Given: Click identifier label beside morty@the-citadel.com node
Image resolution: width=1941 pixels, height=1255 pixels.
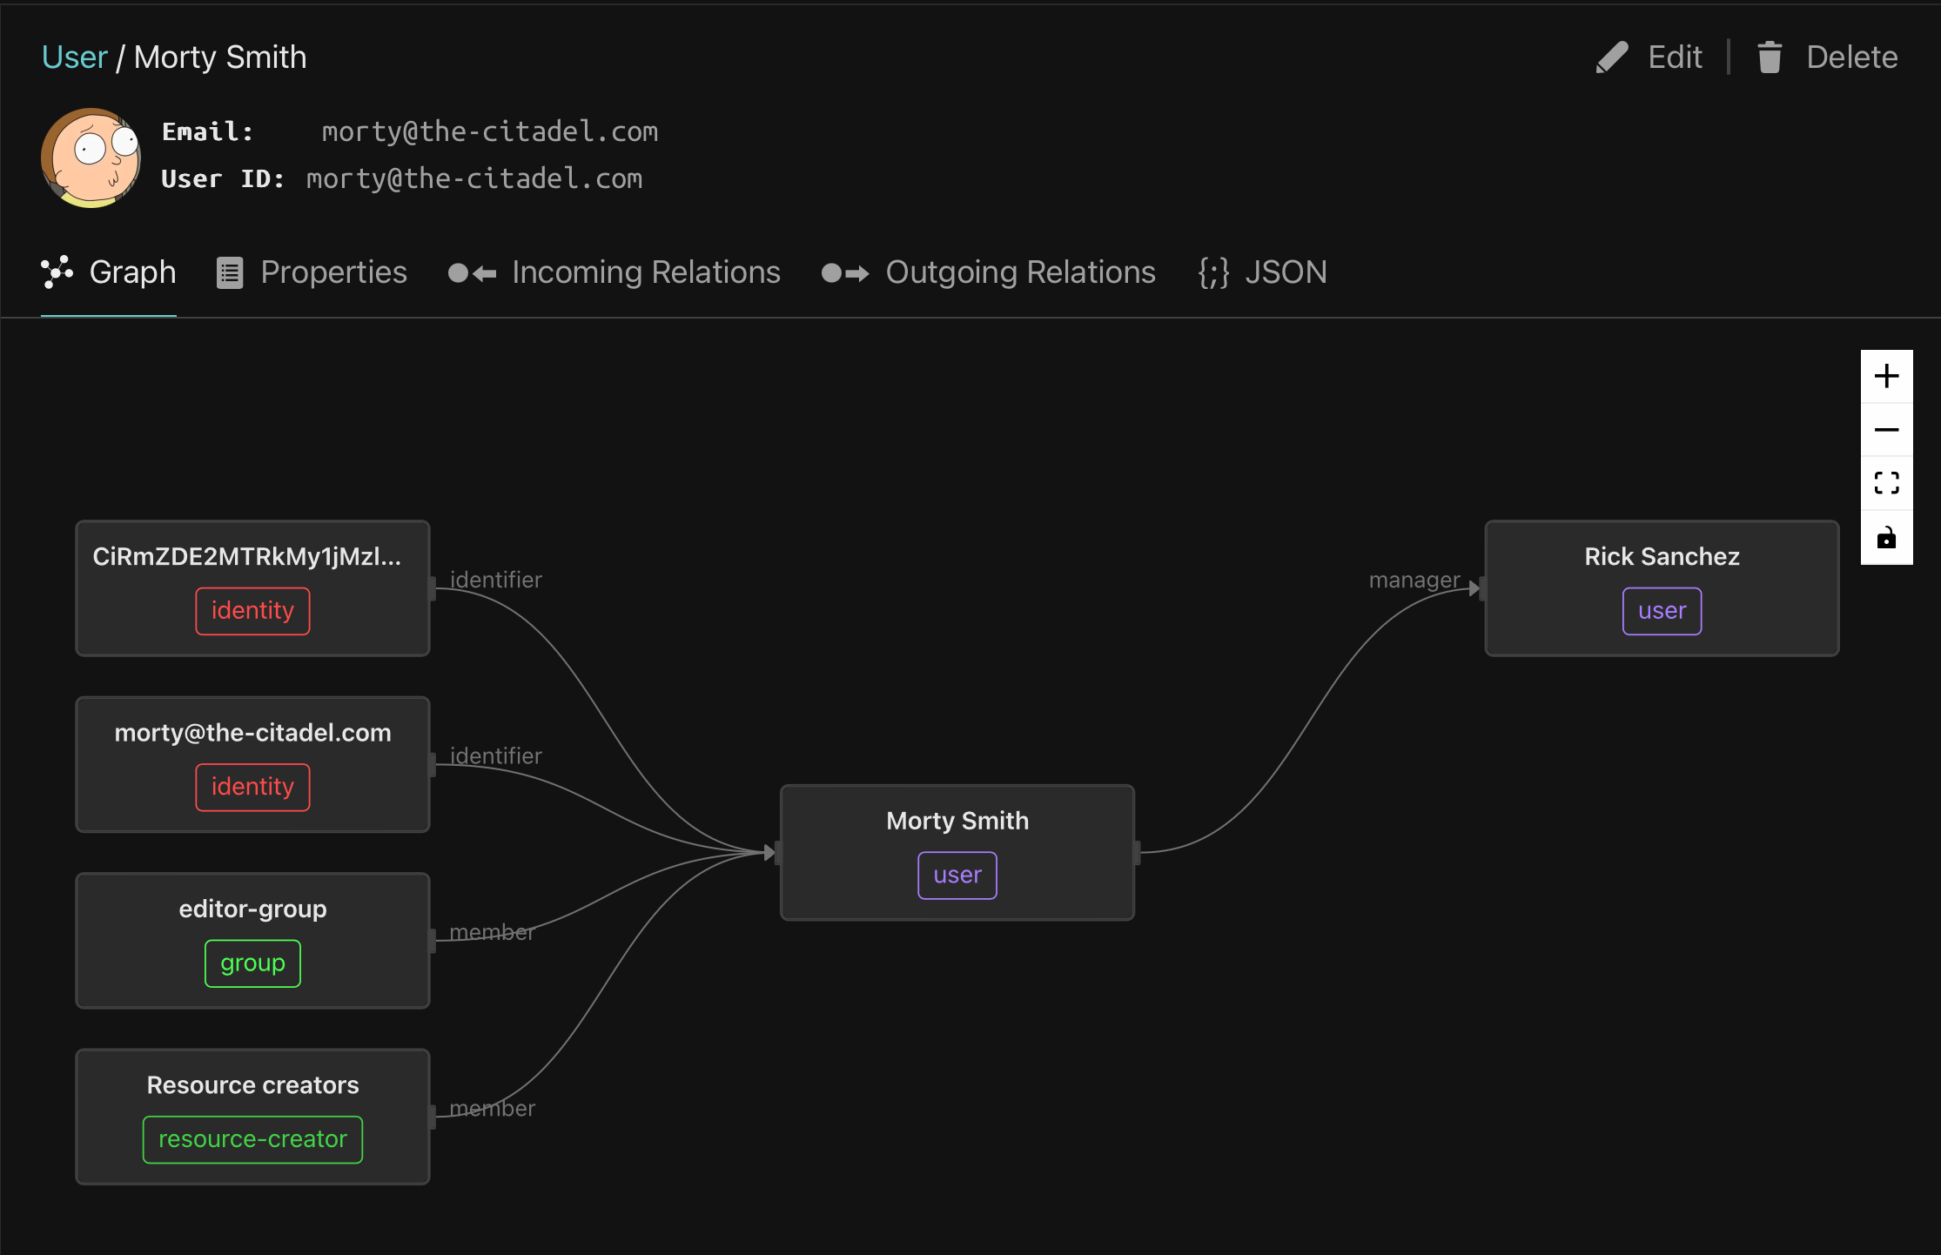Looking at the screenshot, I should (495, 755).
